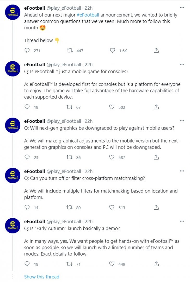This screenshot has width=190, height=282.
Task: Retweet the announcement tweet with 447 retweets
Action: (x=70, y=51)
